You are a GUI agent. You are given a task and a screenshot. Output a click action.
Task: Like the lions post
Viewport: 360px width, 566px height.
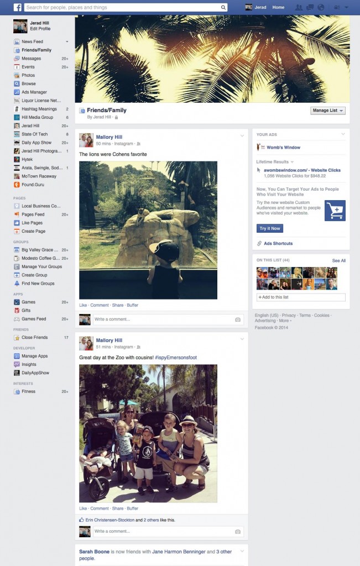tap(83, 305)
